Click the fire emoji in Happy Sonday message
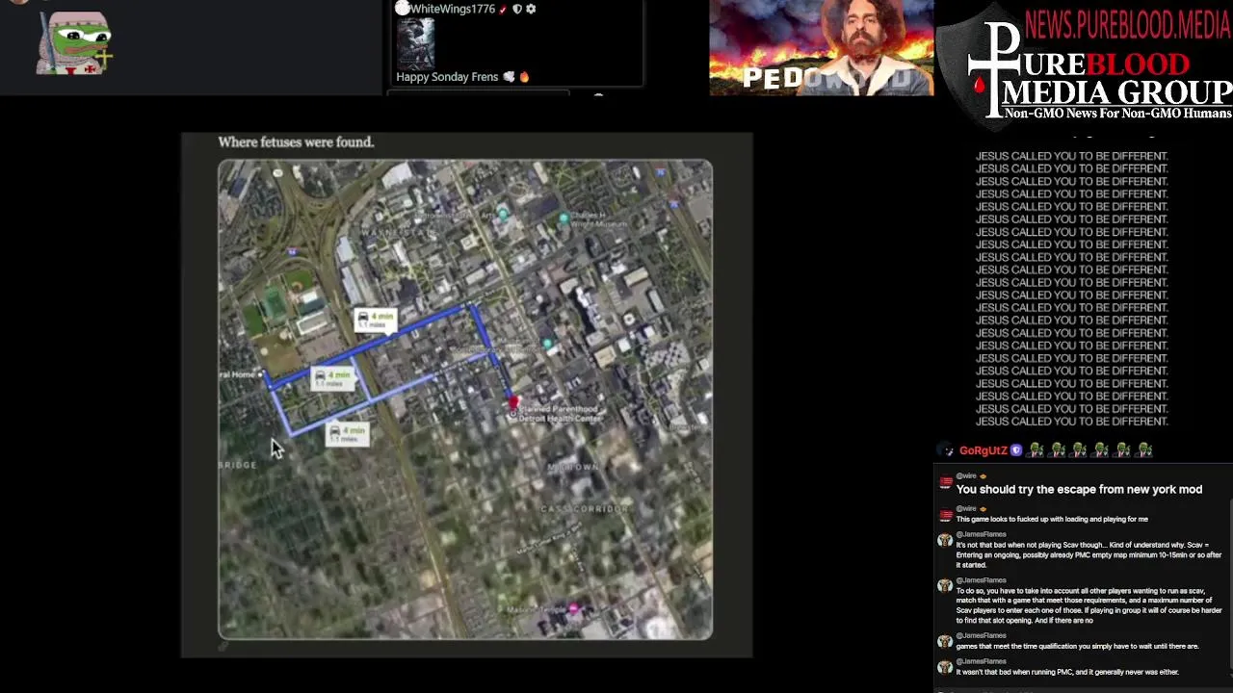The image size is (1233, 693). (x=525, y=77)
